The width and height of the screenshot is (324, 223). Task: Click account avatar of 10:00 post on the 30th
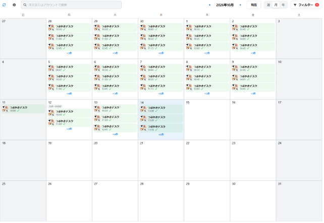(143, 28)
